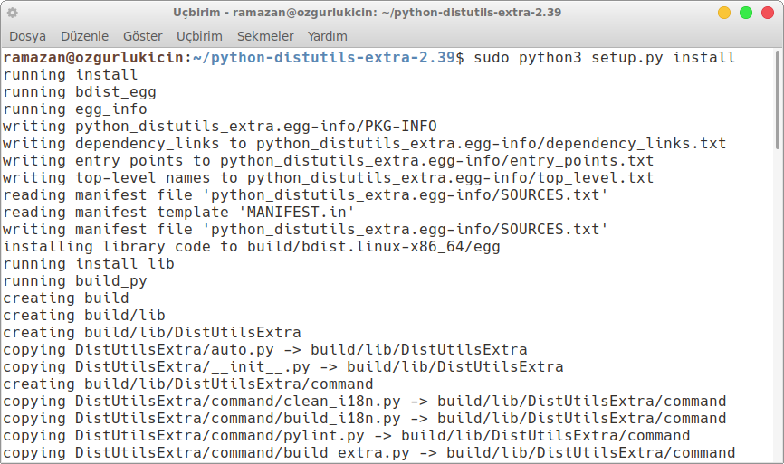Image resolution: width=784 pixels, height=464 pixels.
Task: Click the PKG-INFO writing line
Action: pos(220,127)
